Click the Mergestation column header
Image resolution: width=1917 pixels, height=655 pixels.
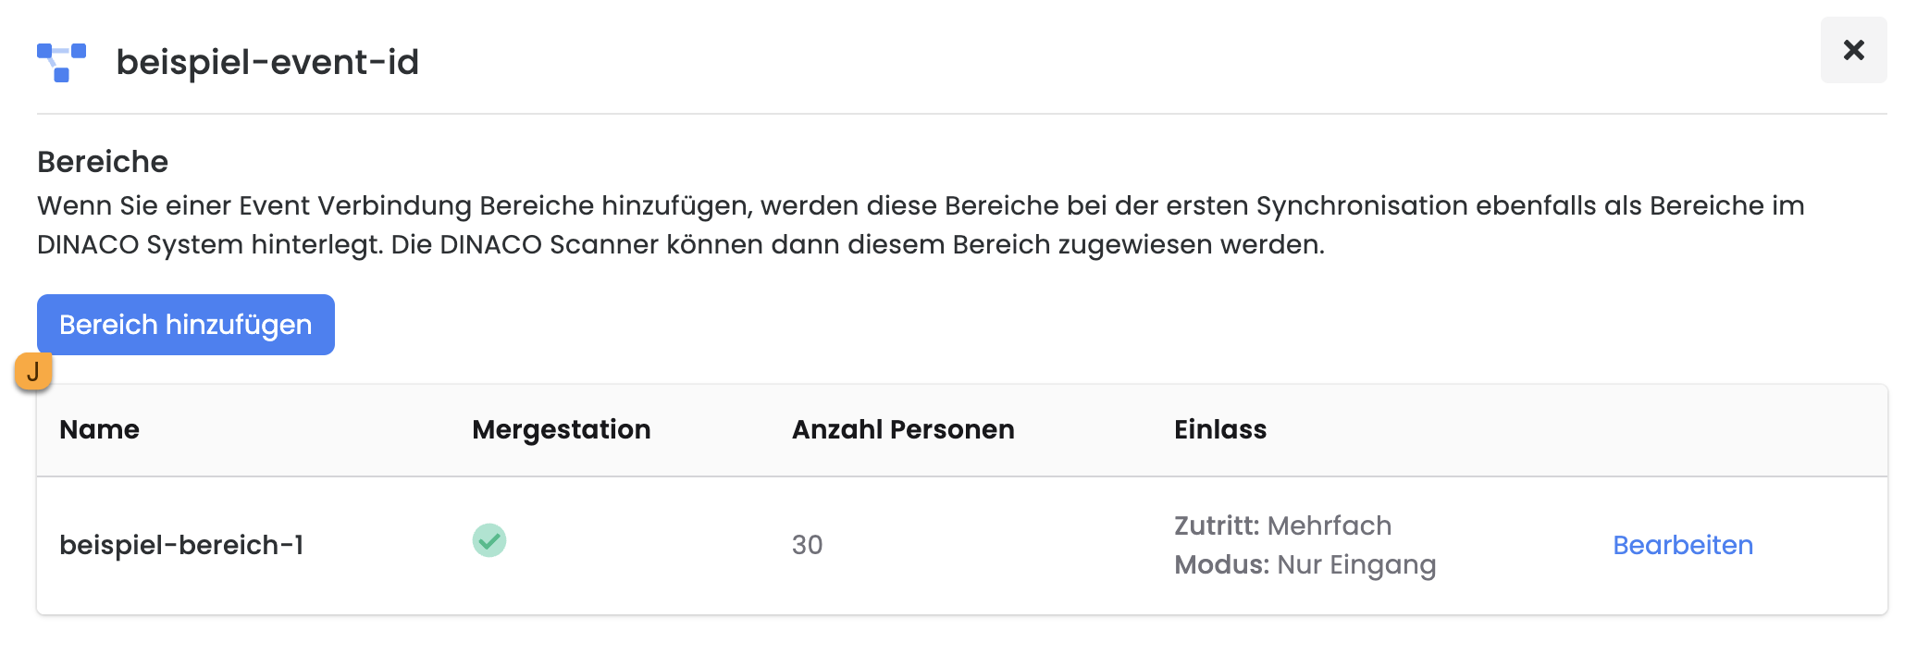(561, 429)
